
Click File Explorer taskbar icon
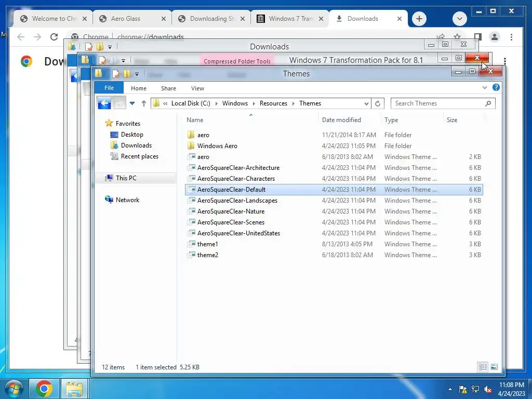pos(74,389)
